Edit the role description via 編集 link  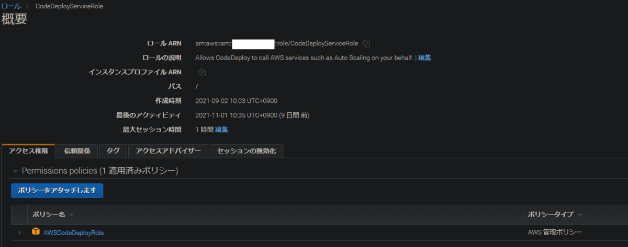pyautogui.click(x=424, y=57)
